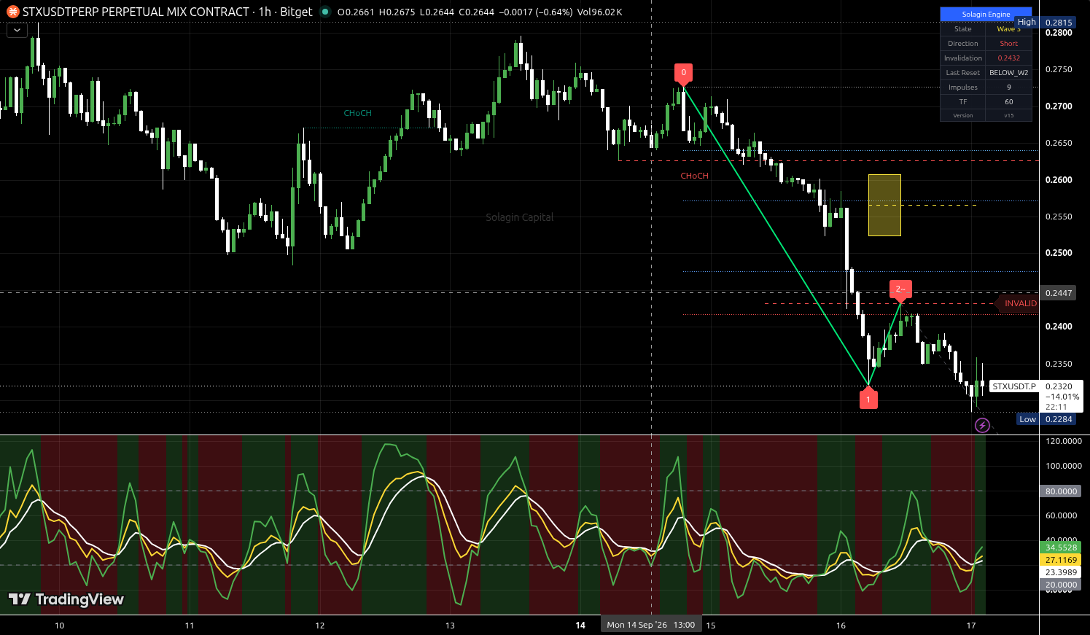Click the O0.2661 open price value
Screen dimensions: 1090x635
[356, 12]
